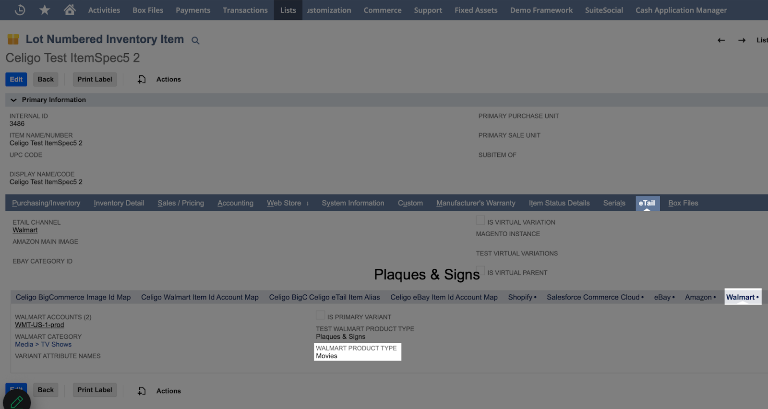Image resolution: width=768 pixels, height=409 pixels.
Task: Go to next record with right arrow
Action: point(742,40)
